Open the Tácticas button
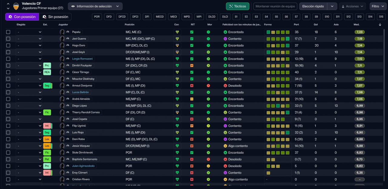The width and height of the screenshot is (388, 189). point(238,6)
